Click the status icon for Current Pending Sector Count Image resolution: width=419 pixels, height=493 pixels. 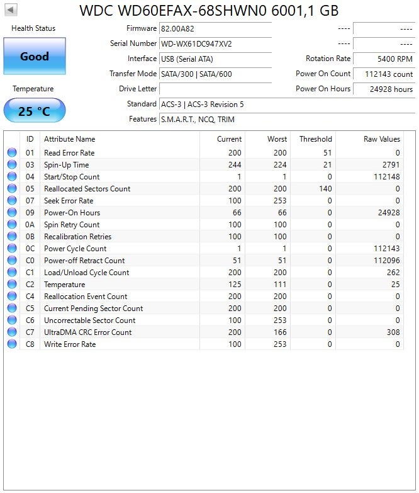(12, 308)
